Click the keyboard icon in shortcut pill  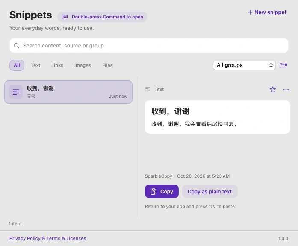[x=65, y=17]
